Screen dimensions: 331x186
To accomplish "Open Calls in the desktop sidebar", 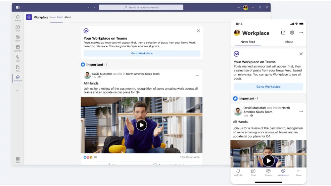I will 18,58.
